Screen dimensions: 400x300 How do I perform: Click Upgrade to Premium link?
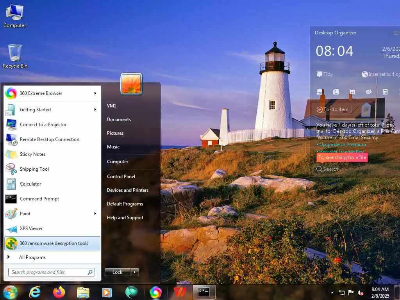tap(343, 145)
